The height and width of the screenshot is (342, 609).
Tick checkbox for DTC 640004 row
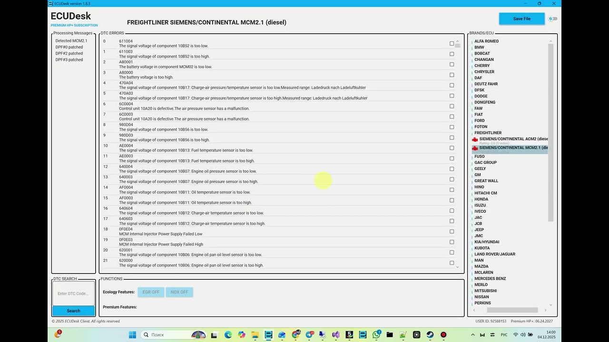coord(452,169)
